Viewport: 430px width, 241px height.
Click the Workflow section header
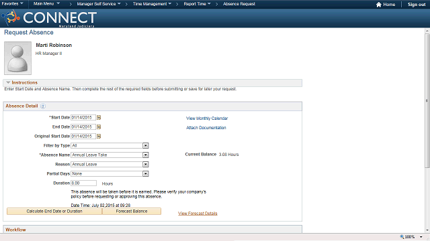(153, 229)
